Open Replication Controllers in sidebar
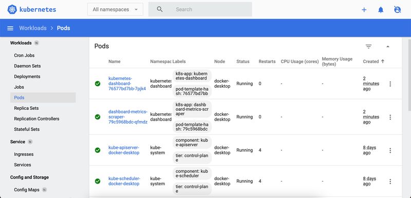This screenshot has width=411, height=198. (36, 118)
